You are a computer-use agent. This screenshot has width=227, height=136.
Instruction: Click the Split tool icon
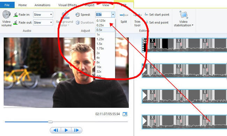pos(124,15)
